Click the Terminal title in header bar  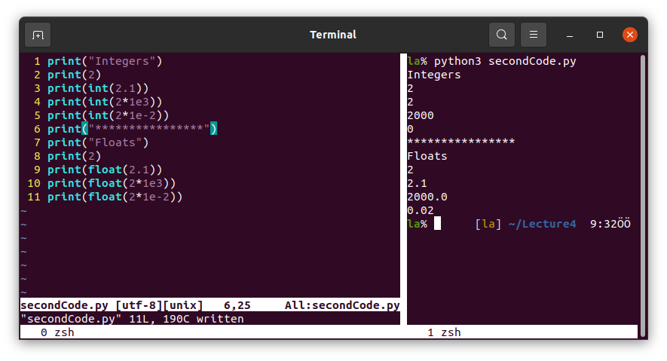[x=333, y=35]
